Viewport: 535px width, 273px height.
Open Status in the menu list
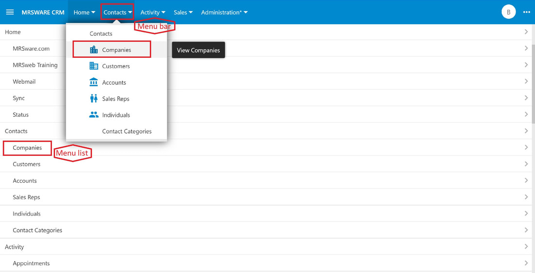tap(20, 115)
